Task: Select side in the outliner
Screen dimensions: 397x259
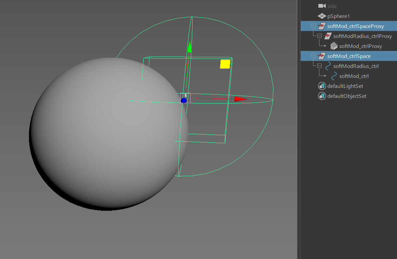Action: coord(332,6)
